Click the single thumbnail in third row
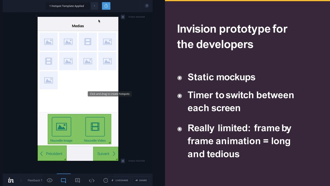The height and width of the screenshot is (186, 330). click(x=49, y=80)
